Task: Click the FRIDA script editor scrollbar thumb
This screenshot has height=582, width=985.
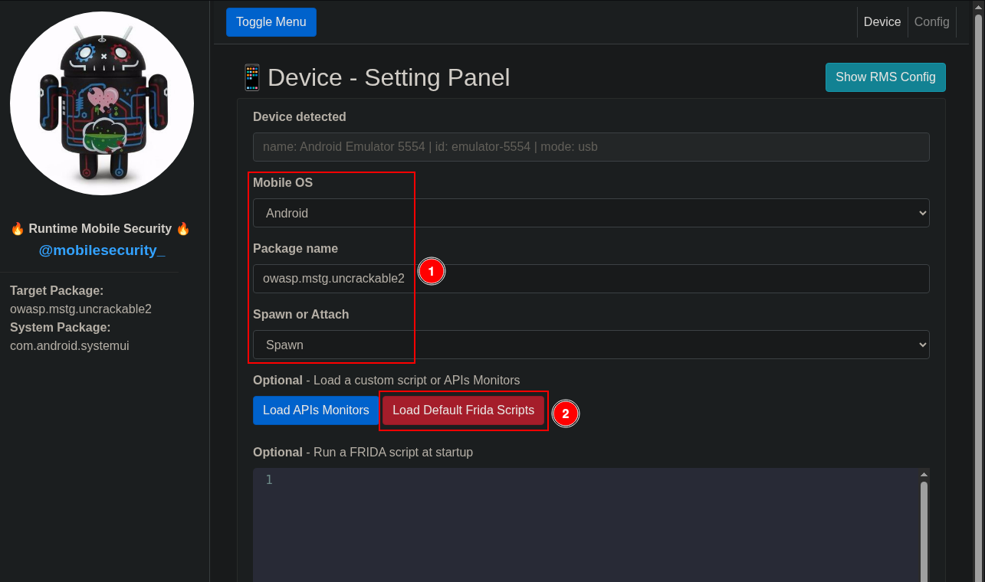Action: (924, 528)
